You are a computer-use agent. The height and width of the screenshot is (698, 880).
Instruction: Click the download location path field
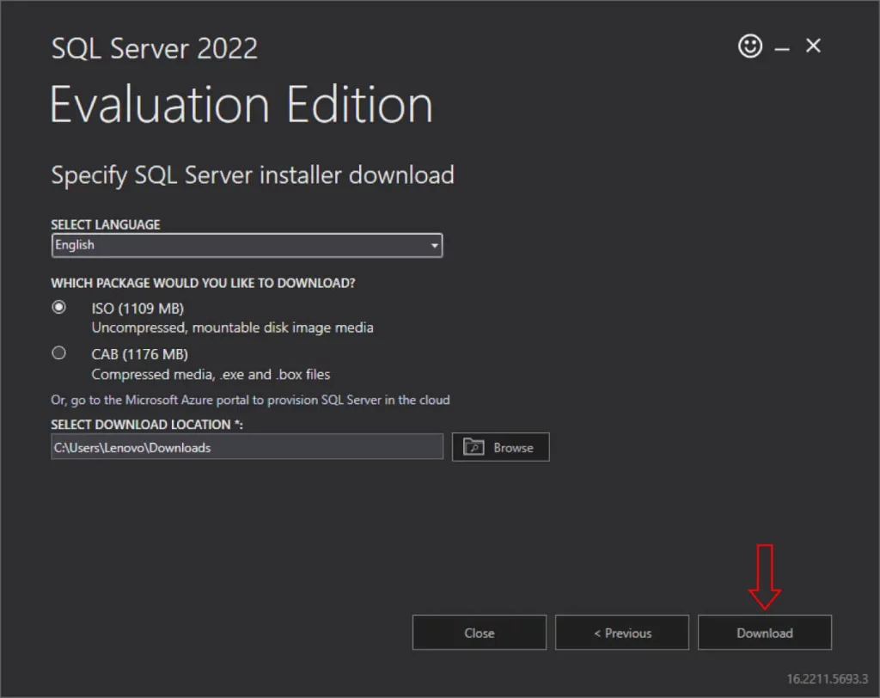[x=247, y=446]
